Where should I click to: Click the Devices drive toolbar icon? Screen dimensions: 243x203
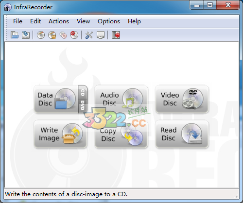coord(101,35)
